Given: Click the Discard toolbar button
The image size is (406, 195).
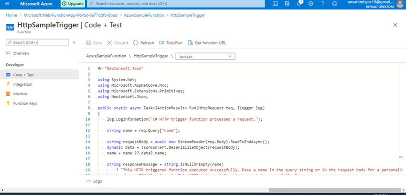Looking at the screenshot, I should (118, 43).
